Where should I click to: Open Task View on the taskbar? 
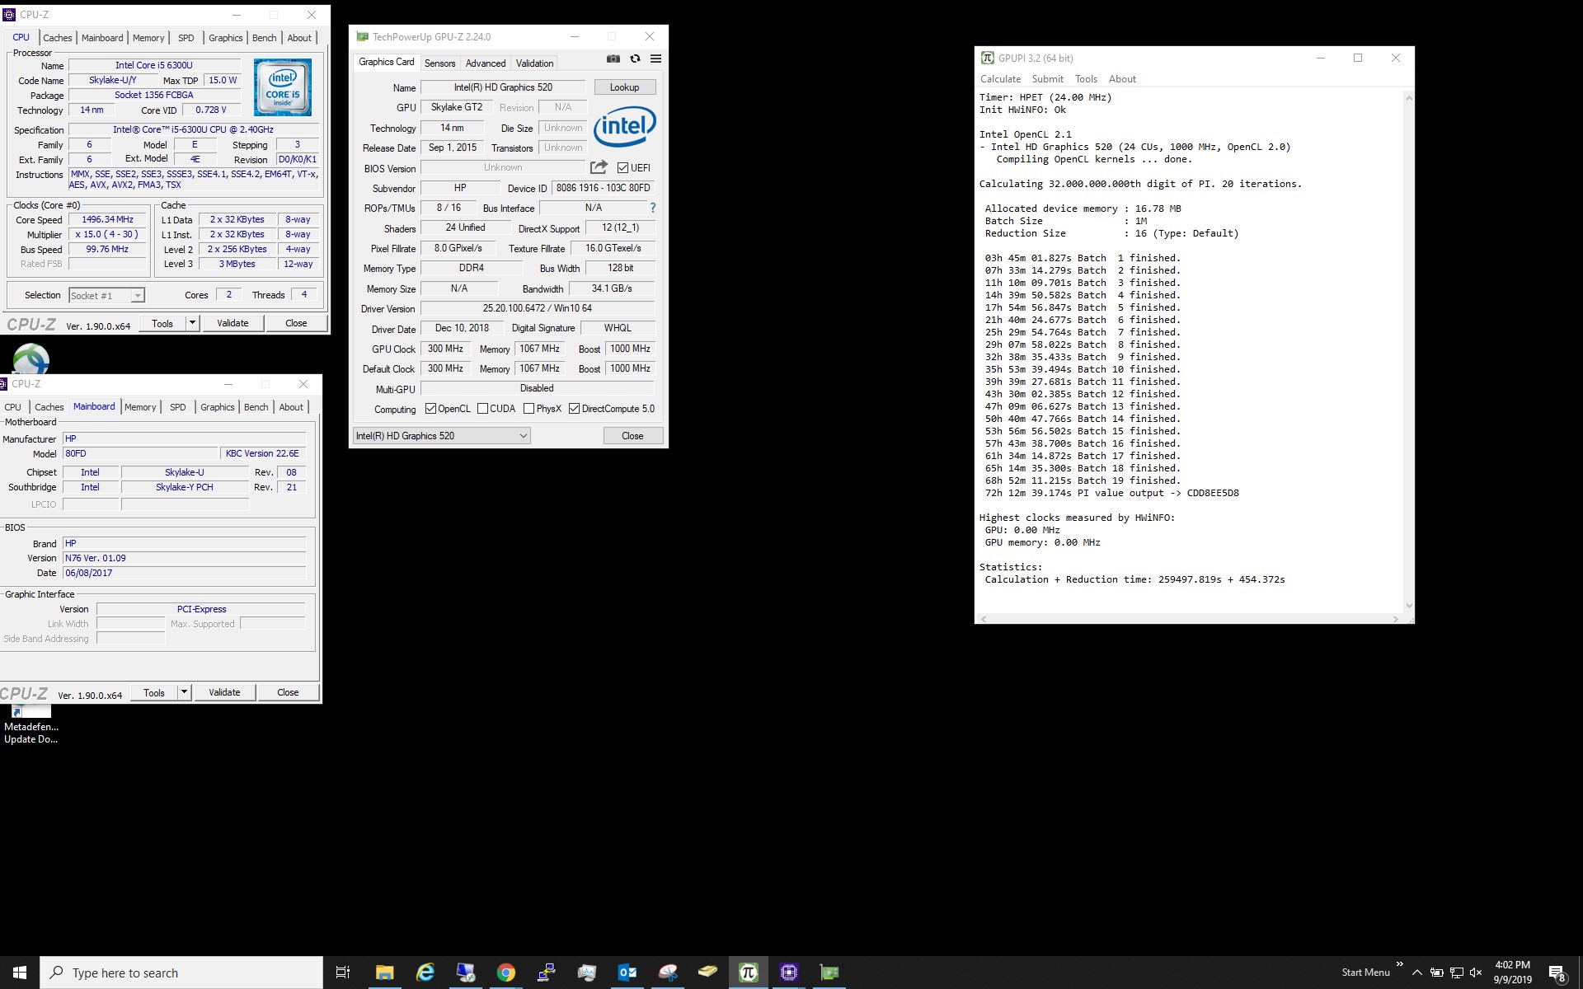click(x=343, y=973)
